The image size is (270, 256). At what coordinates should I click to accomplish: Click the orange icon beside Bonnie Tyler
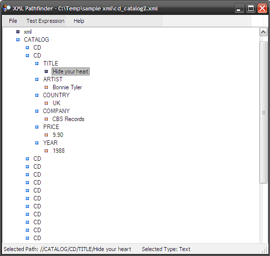pos(46,87)
